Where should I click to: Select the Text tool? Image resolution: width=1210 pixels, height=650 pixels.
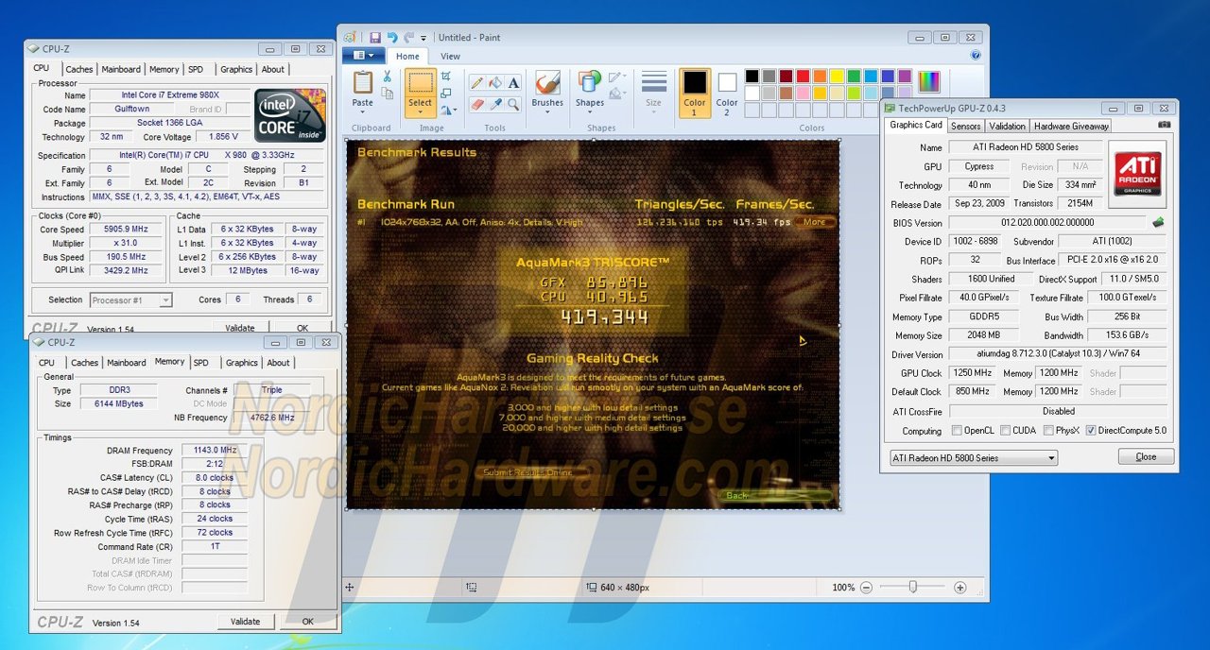tap(513, 83)
